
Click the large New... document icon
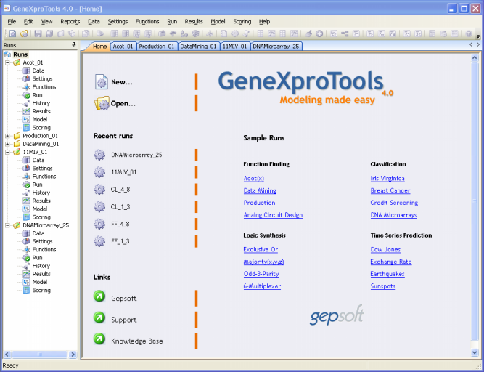point(102,82)
